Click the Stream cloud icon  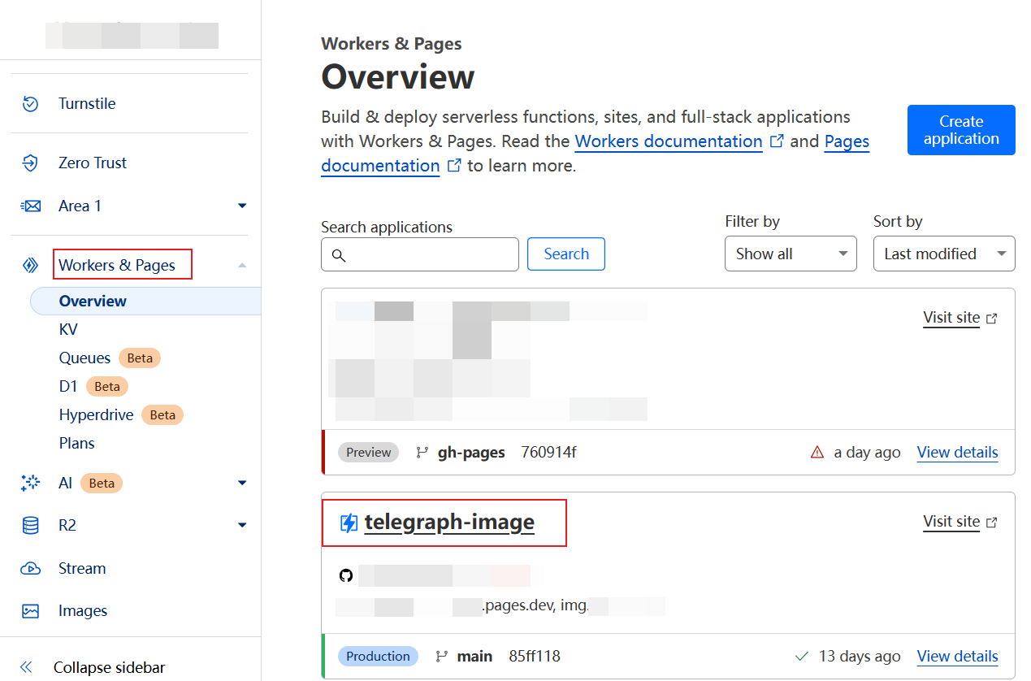click(30, 569)
